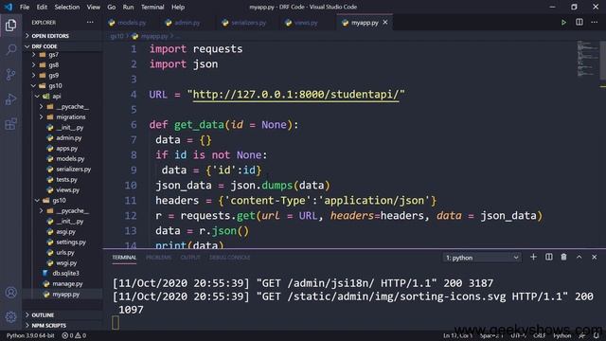Click the myapp.py breadcrumb item

pyautogui.click(x=154, y=36)
